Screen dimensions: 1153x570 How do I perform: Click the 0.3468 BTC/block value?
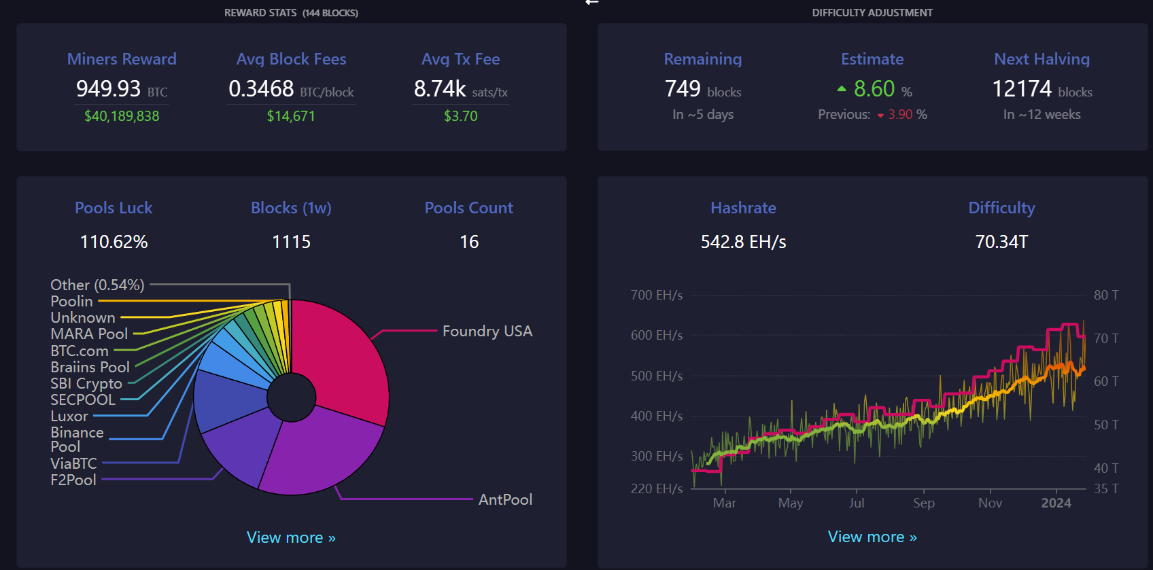pyautogui.click(x=291, y=89)
